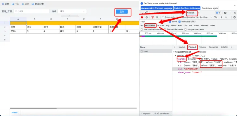Image resolution: width=237 pixels, height=116 pixels.
Task: Click the network timeline overview bar
Action: 178,36
